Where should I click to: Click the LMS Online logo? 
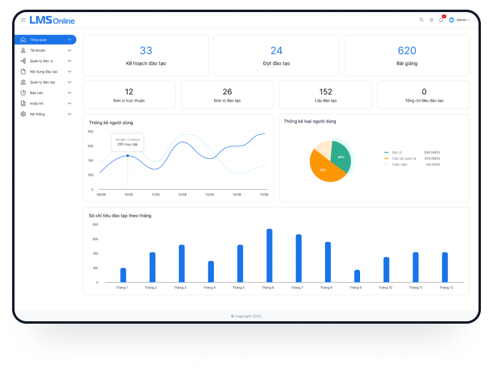coord(52,20)
